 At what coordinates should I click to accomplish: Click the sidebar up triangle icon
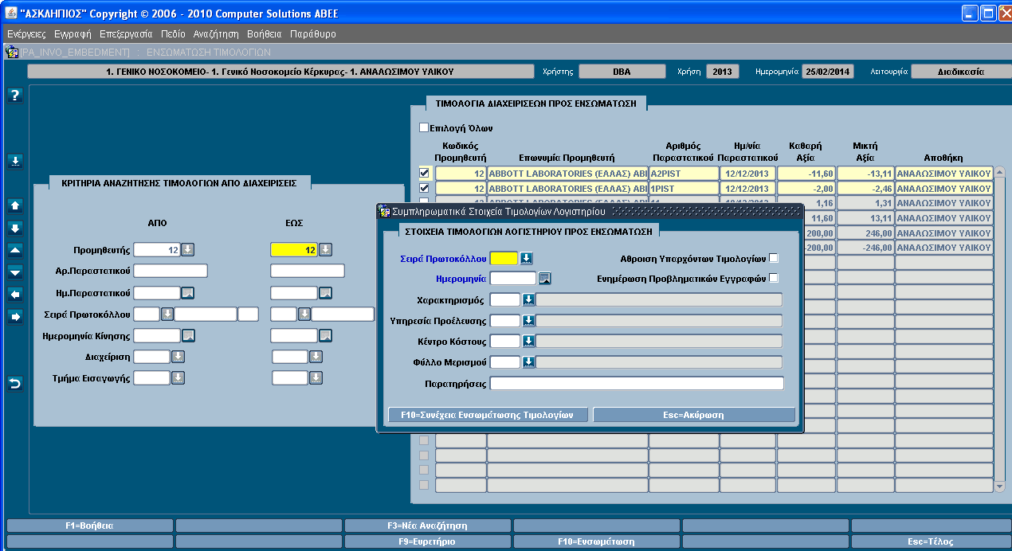click(15, 249)
